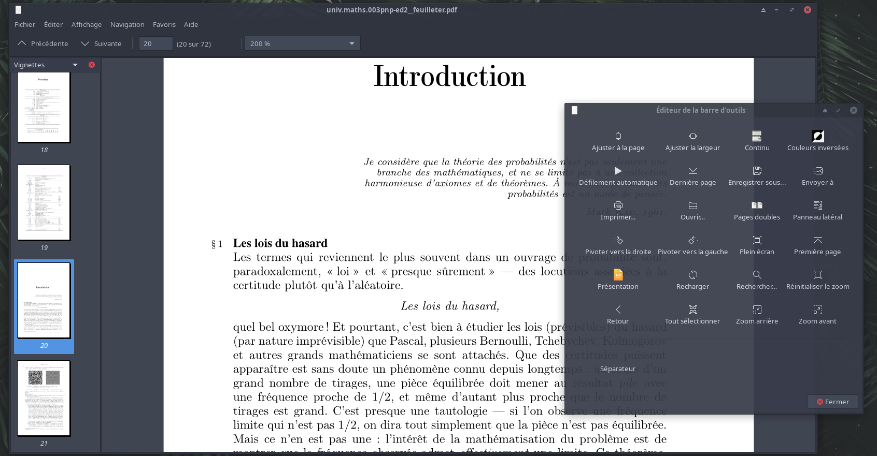The width and height of the screenshot is (877, 456).
Task: Choose the Pivoter vers la droite icon
Action: coord(618,240)
